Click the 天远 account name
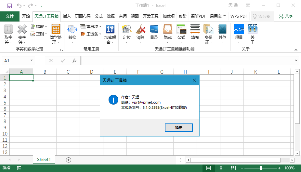 233,5
